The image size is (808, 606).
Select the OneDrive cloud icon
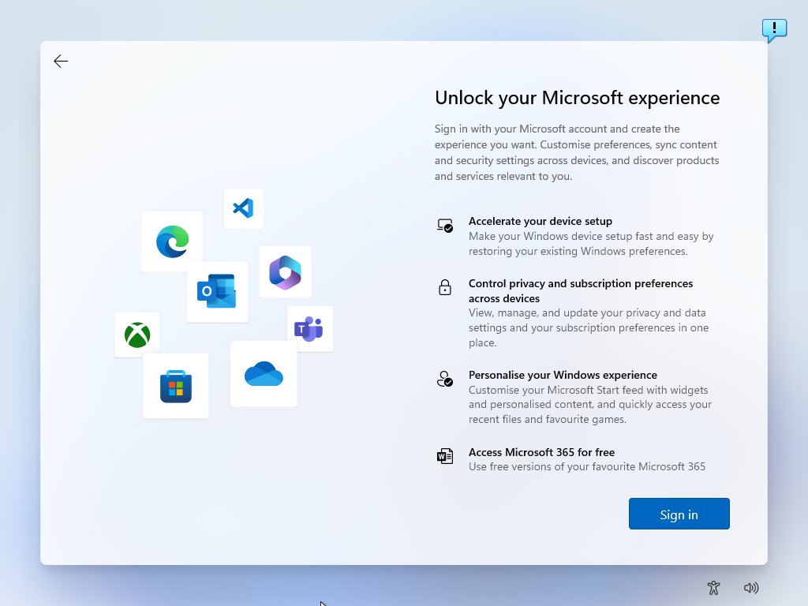coord(264,374)
